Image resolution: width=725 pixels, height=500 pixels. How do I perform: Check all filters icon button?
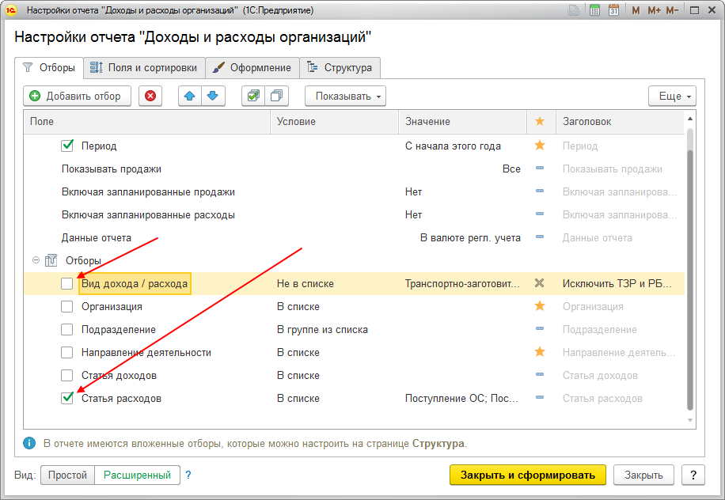pos(253,96)
